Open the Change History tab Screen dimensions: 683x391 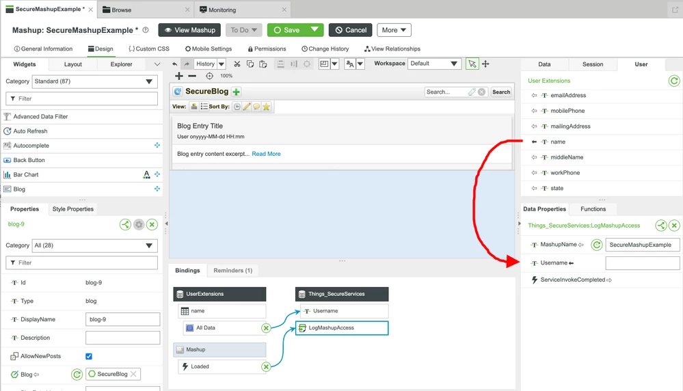(325, 49)
